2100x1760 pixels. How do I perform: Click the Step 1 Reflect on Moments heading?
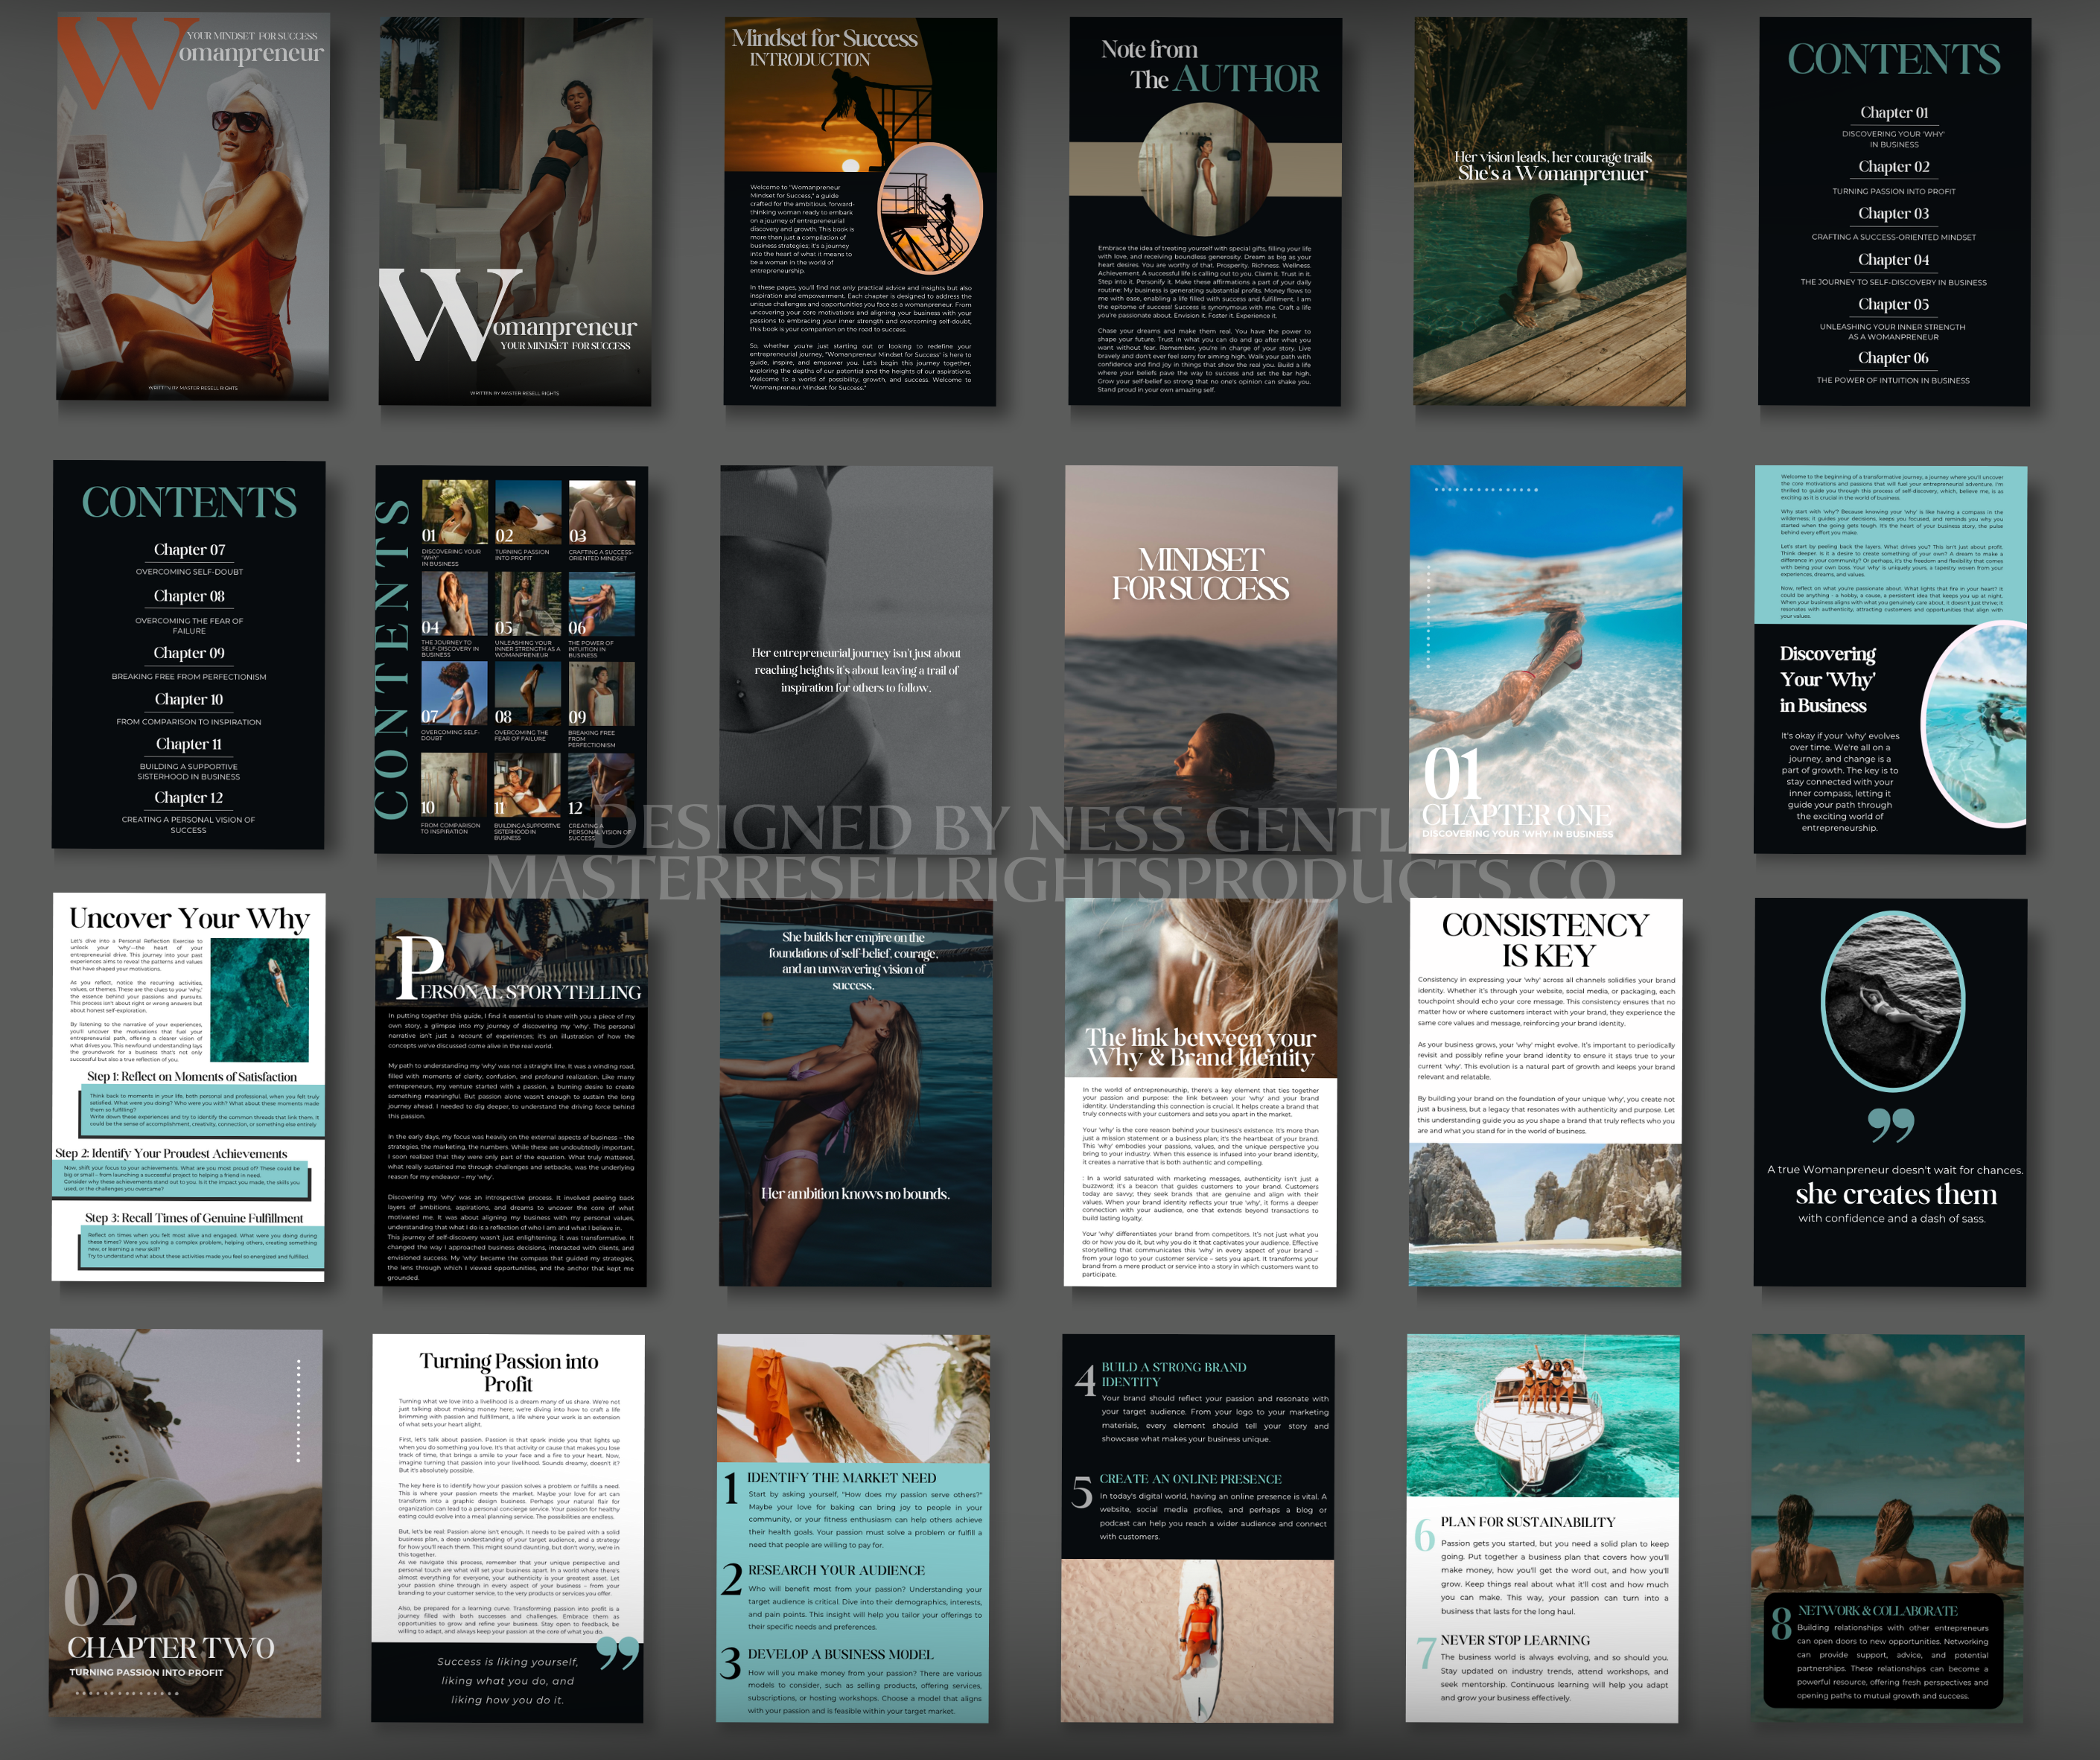pyautogui.click(x=192, y=1077)
